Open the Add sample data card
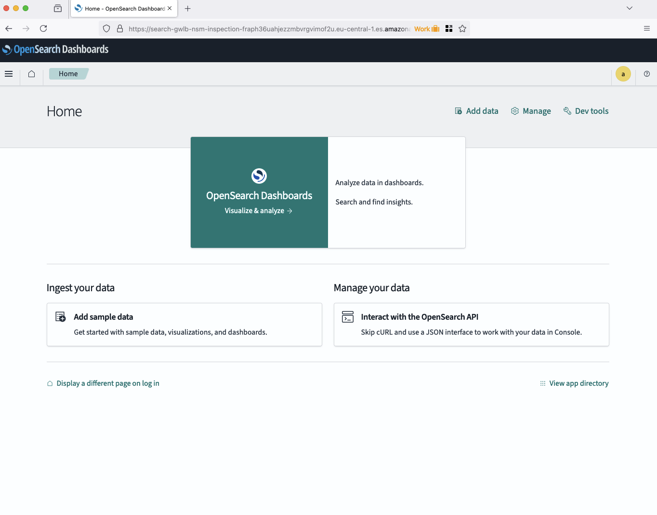 pos(184,324)
